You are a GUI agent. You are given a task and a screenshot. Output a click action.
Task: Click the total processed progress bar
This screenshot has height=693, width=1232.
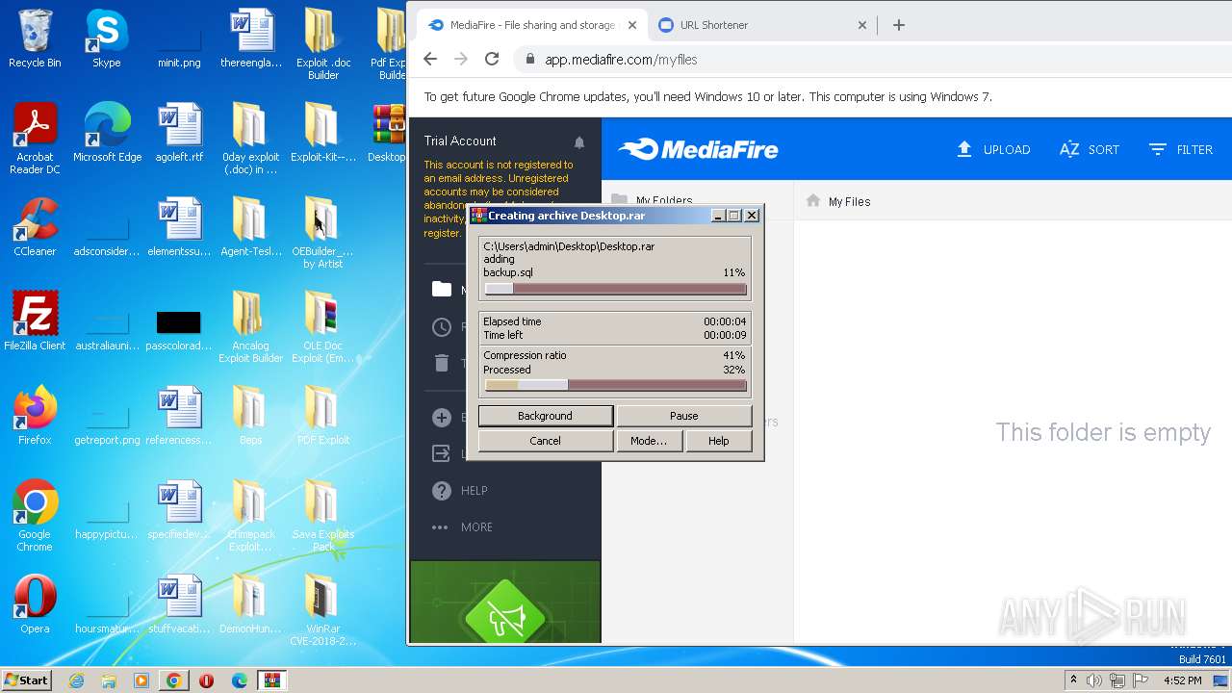[615, 385]
